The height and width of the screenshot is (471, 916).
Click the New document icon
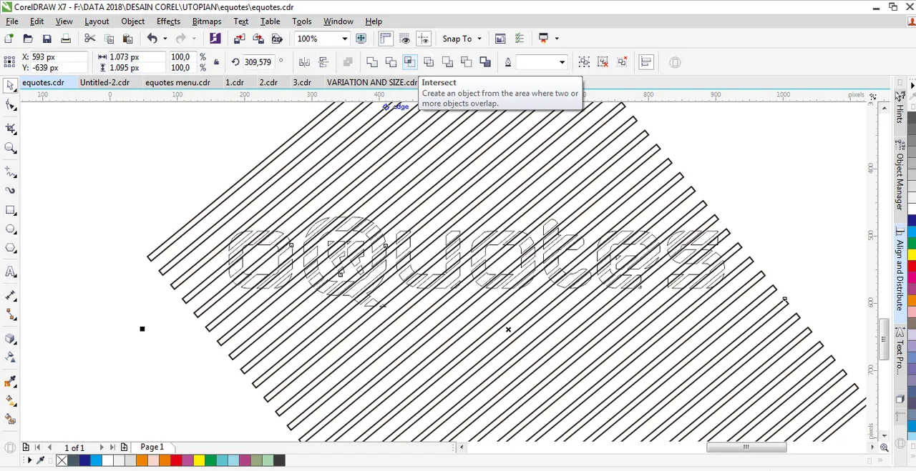tap(9, 39)
